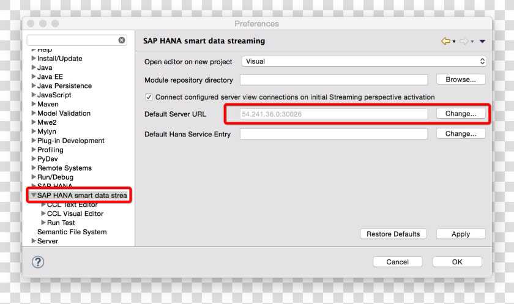Select the Java preferences page

click(45, 67)
